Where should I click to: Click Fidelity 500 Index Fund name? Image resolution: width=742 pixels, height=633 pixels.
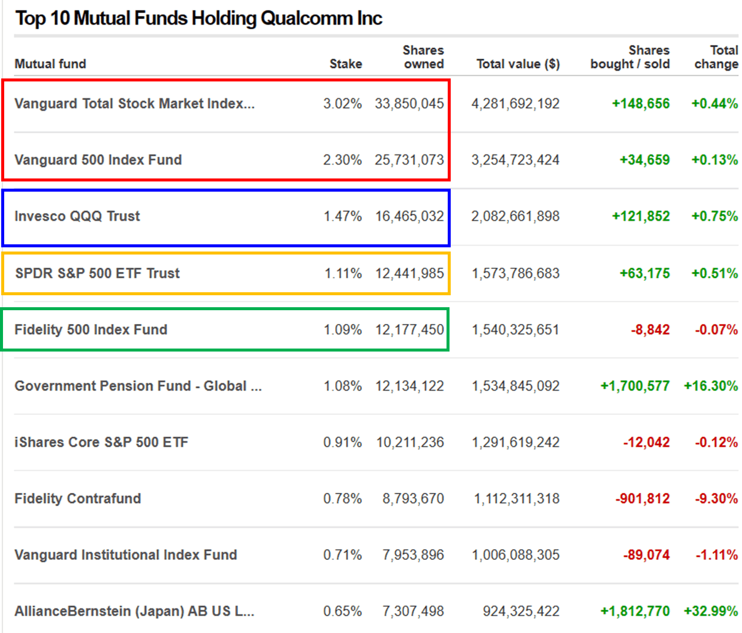[x=91, y=329]
